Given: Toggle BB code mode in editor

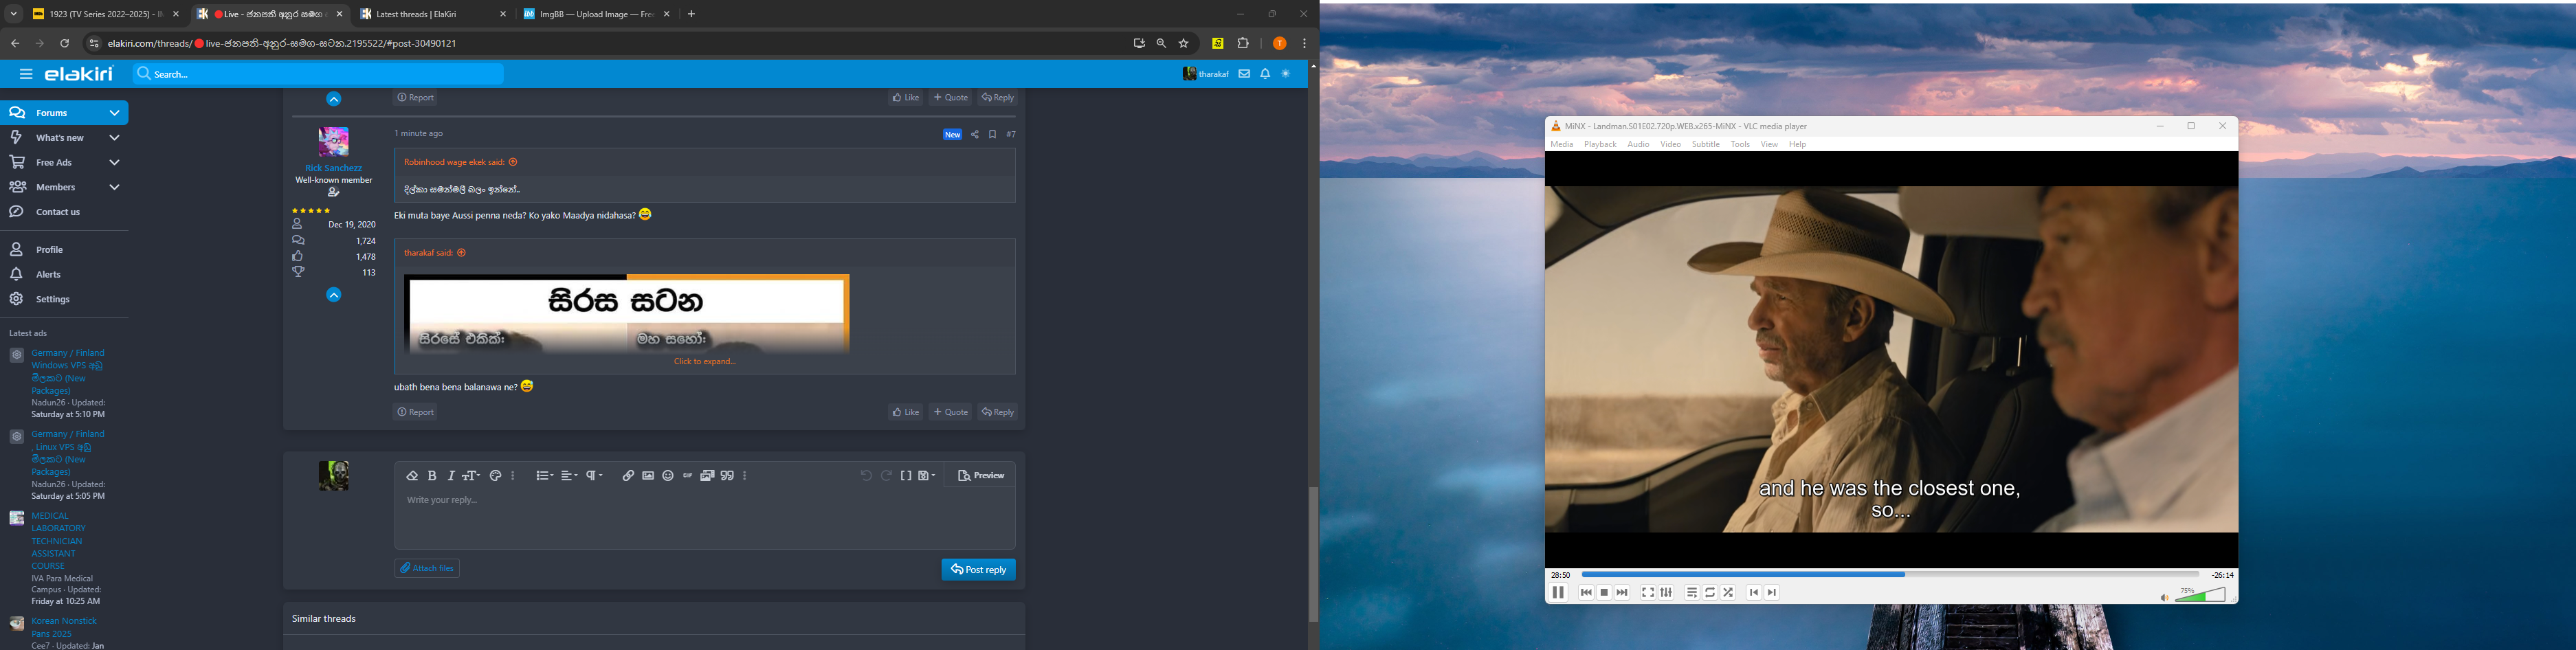Looking at the screenshot, I should [906, 476].
